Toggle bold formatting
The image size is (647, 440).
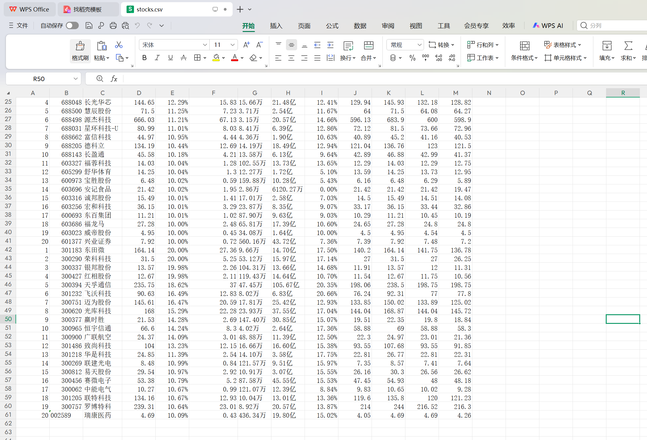pyautogui.click(x=144, y=58)
